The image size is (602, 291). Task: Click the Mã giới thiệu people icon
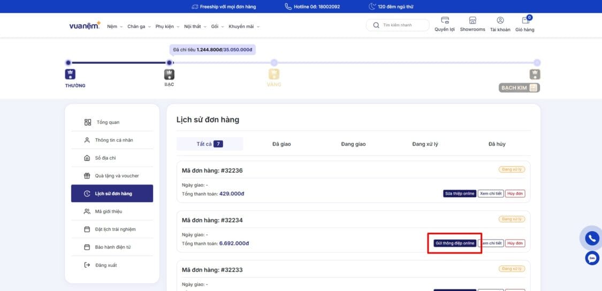87,212
